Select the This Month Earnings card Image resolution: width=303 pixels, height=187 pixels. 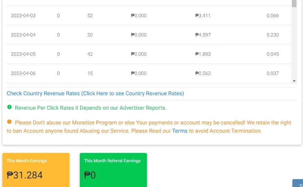[x=36, y=170]
